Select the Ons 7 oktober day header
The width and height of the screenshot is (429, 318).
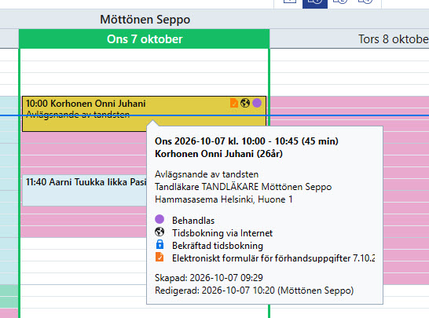(x=145, y=39)
